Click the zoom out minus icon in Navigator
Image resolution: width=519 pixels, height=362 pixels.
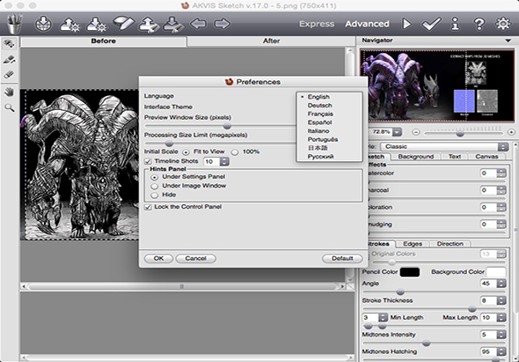pyautogui.click(x=416, y=132)
